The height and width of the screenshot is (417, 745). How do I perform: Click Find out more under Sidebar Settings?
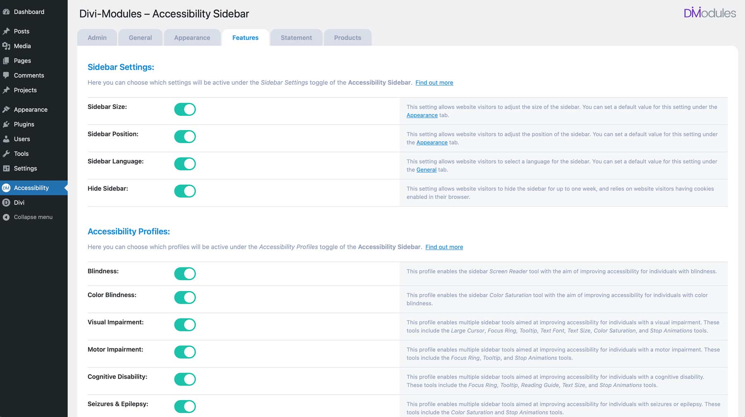point(434,83)
